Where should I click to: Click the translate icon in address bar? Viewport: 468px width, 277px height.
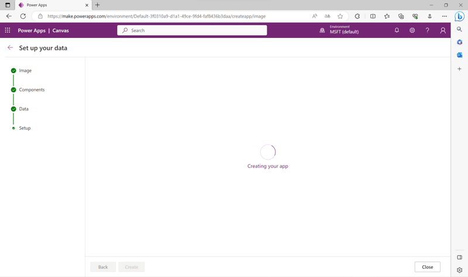click(x=328, y=16)
